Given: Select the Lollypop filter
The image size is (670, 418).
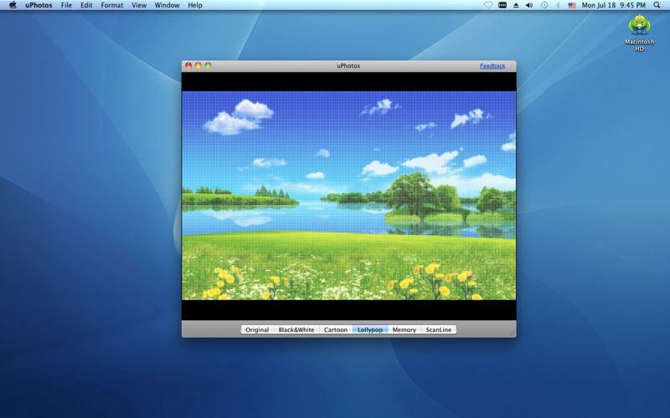Looking at the screenshot, I should point(370,329).
